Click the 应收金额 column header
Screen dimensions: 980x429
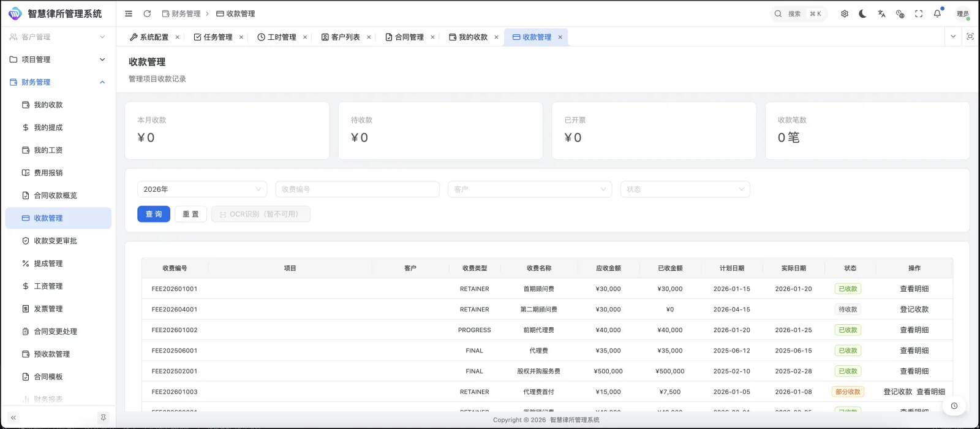click(x=608, y=268)
